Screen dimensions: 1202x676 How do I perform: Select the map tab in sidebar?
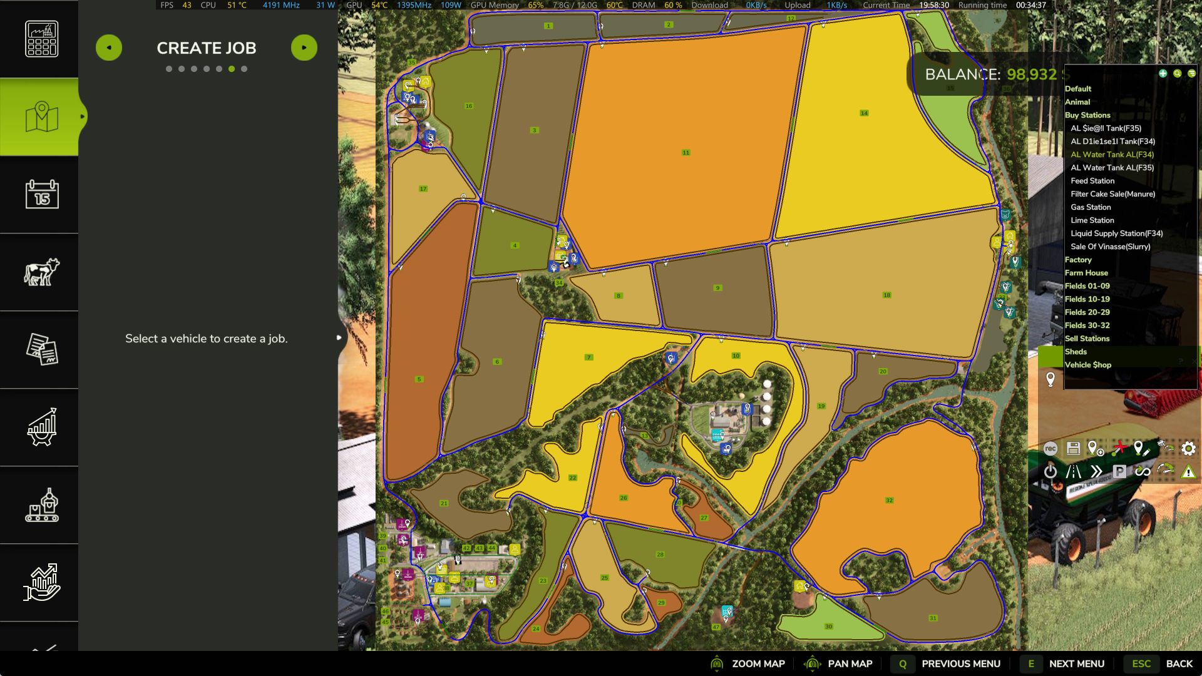[x=41, y=116]
